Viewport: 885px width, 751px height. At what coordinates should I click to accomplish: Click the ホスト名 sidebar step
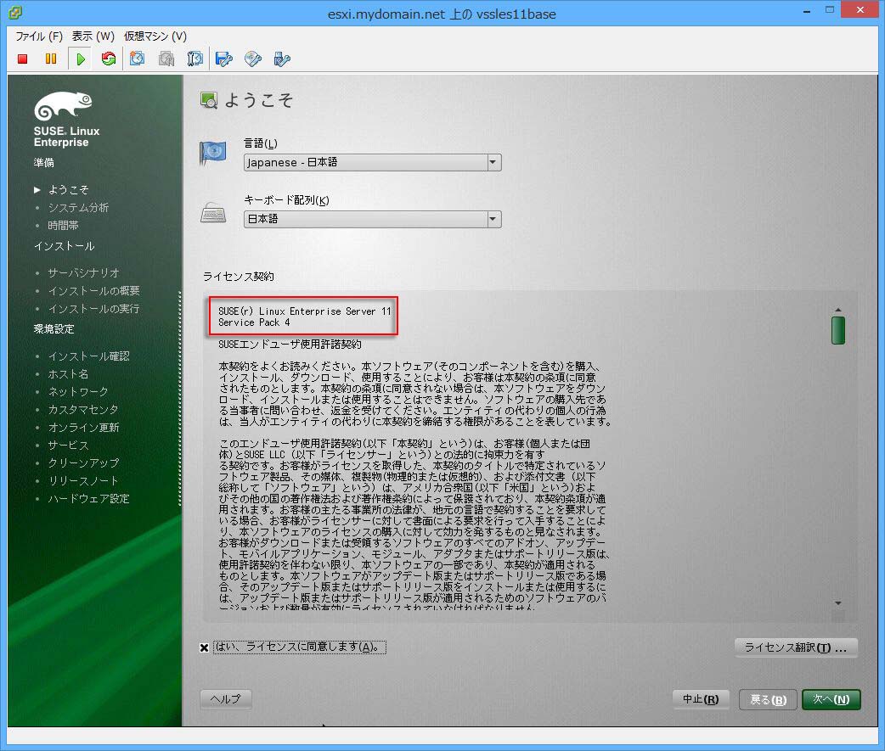(x=68, y=374)
